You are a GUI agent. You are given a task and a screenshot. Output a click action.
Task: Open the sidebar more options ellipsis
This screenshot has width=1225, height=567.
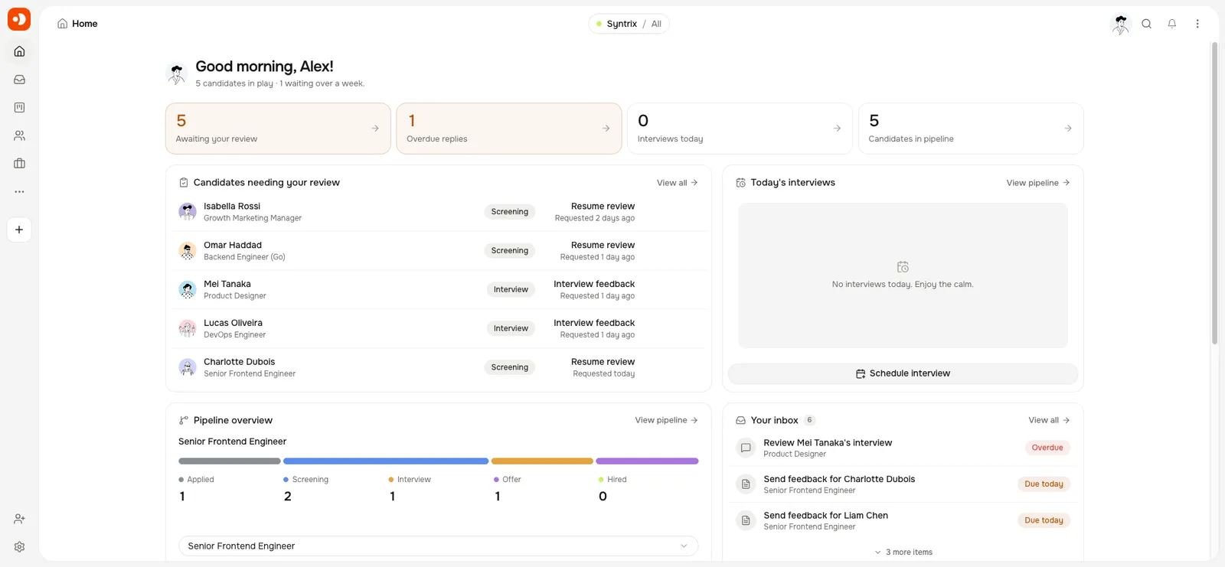(19, 192)
